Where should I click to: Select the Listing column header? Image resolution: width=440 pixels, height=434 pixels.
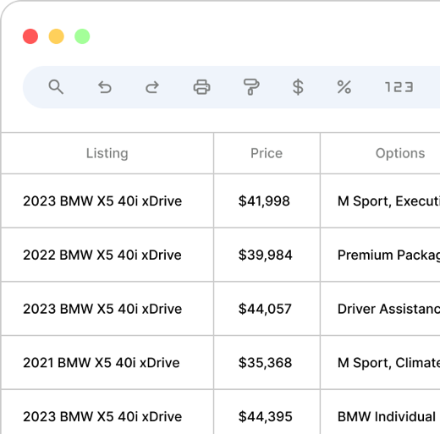tap(107, 153)
